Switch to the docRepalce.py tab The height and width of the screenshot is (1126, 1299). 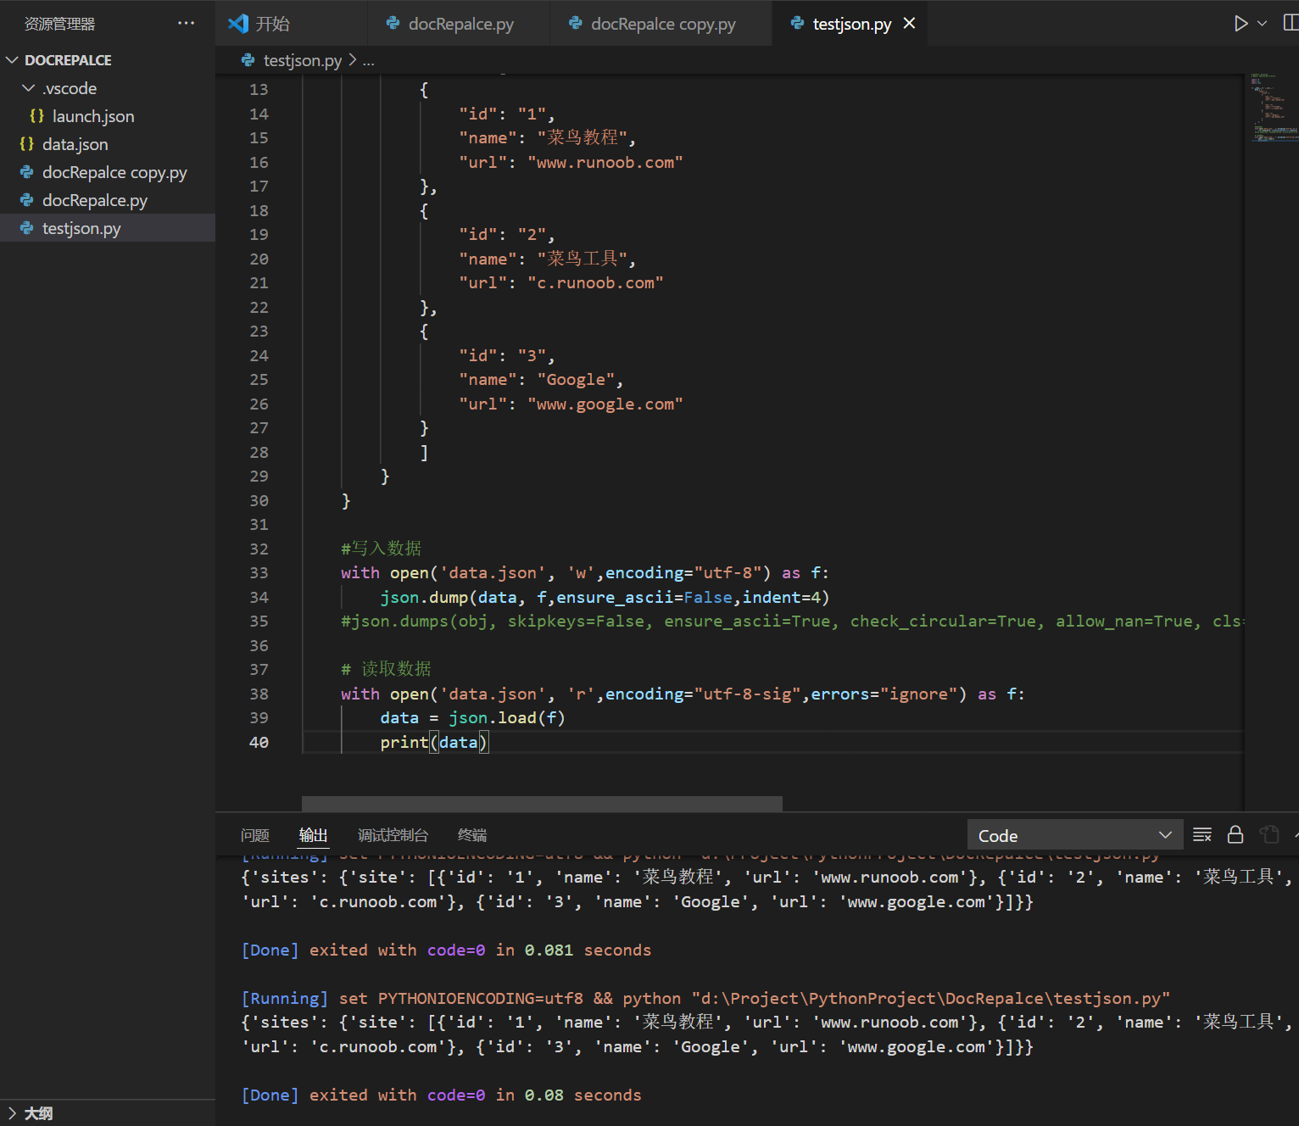pyautogui.click(x=460, y=24)
